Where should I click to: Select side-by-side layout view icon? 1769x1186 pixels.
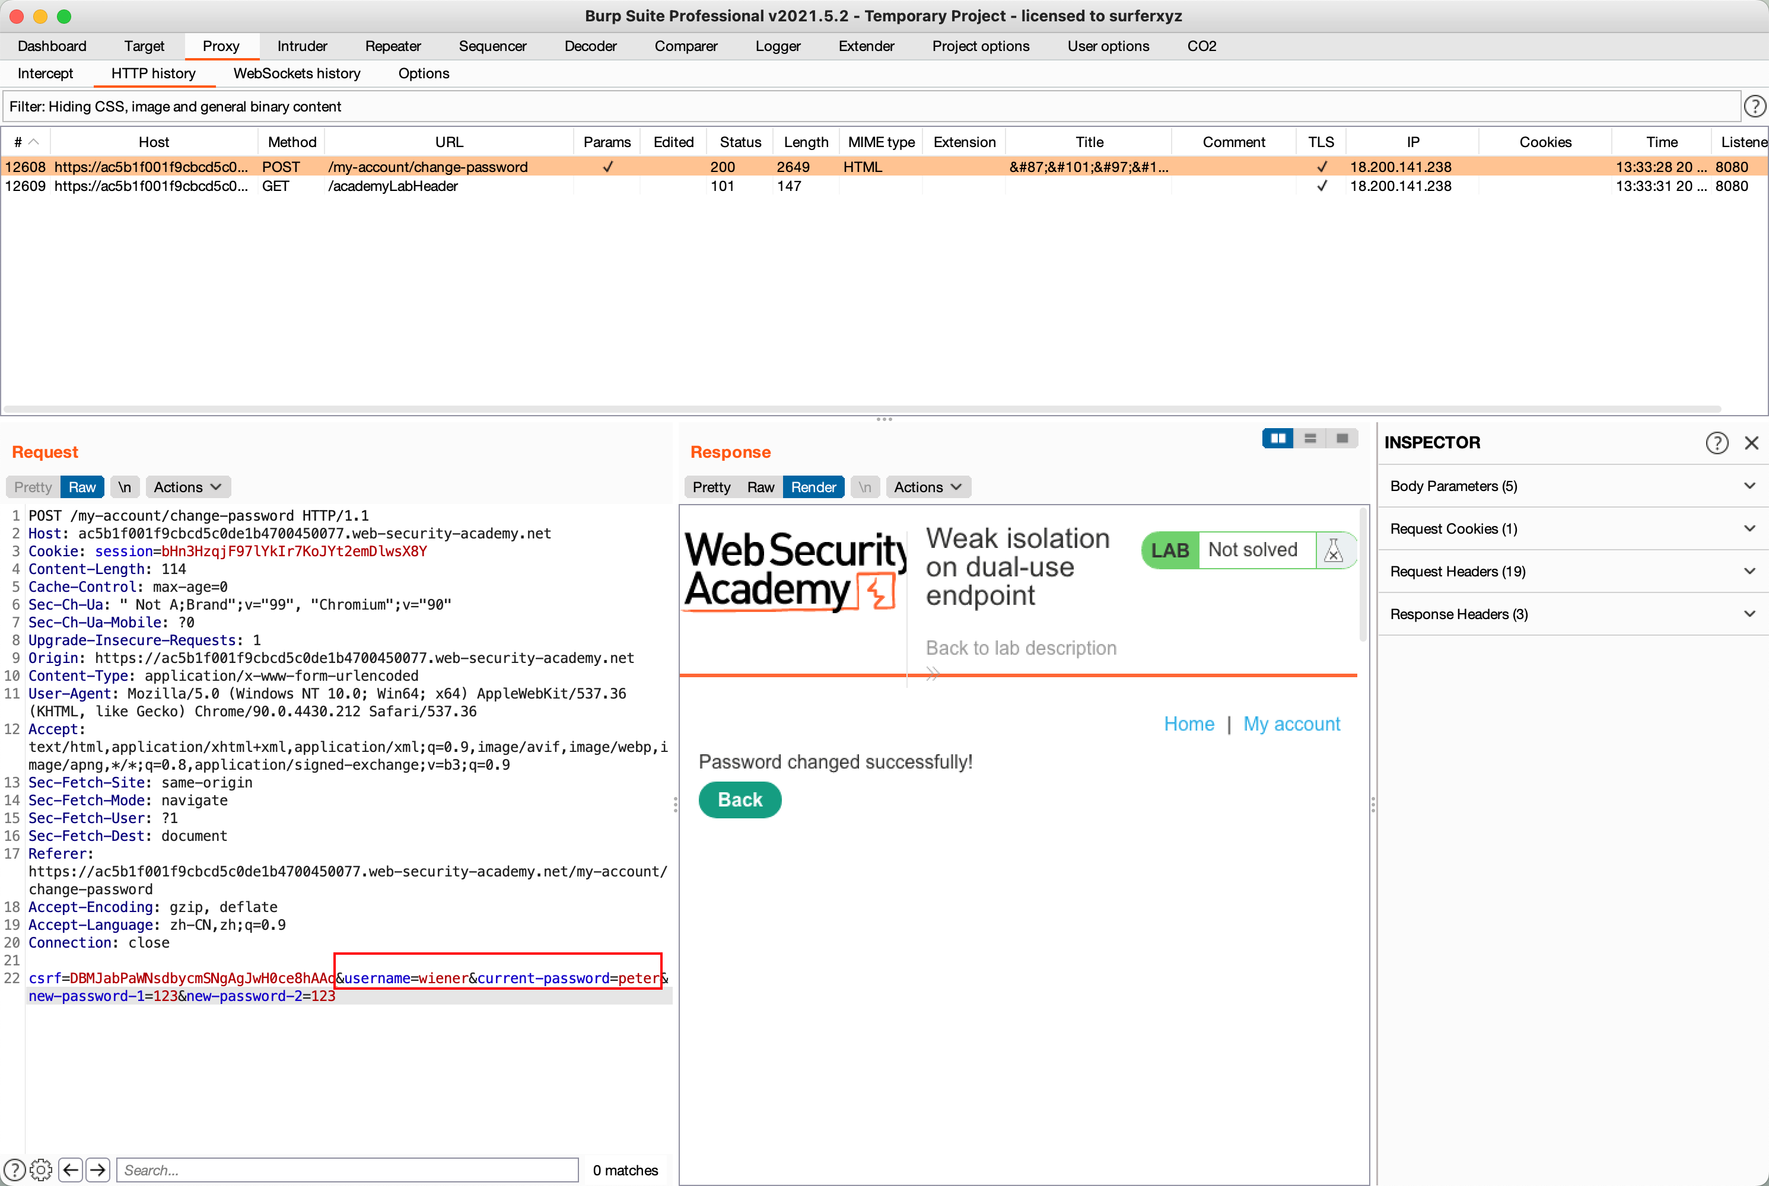1278,438
